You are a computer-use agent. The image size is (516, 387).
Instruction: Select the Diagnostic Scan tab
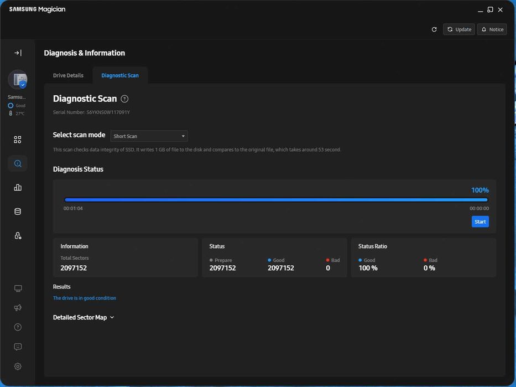click(x=120, y=75)
